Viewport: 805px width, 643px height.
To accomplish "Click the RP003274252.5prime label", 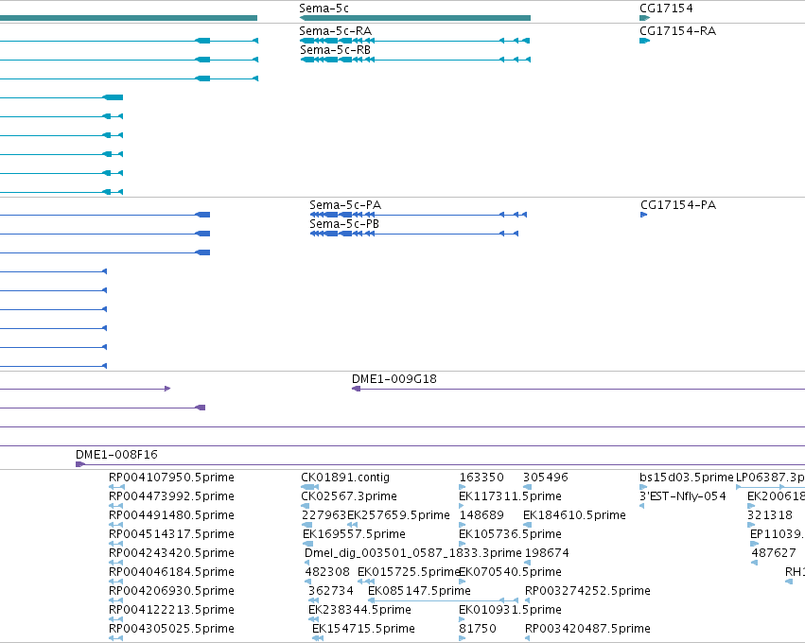I will coord(587,591).
